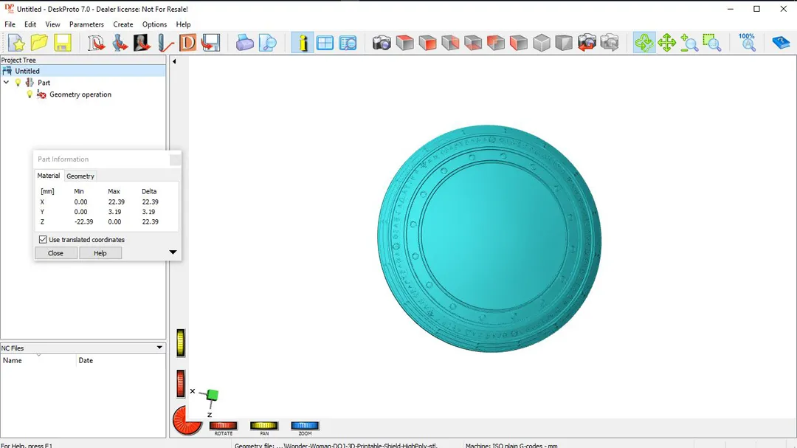Click the camera with red back arrow icon
The image size is (797, 448).
pyautogui.click(x=587, y=43)
